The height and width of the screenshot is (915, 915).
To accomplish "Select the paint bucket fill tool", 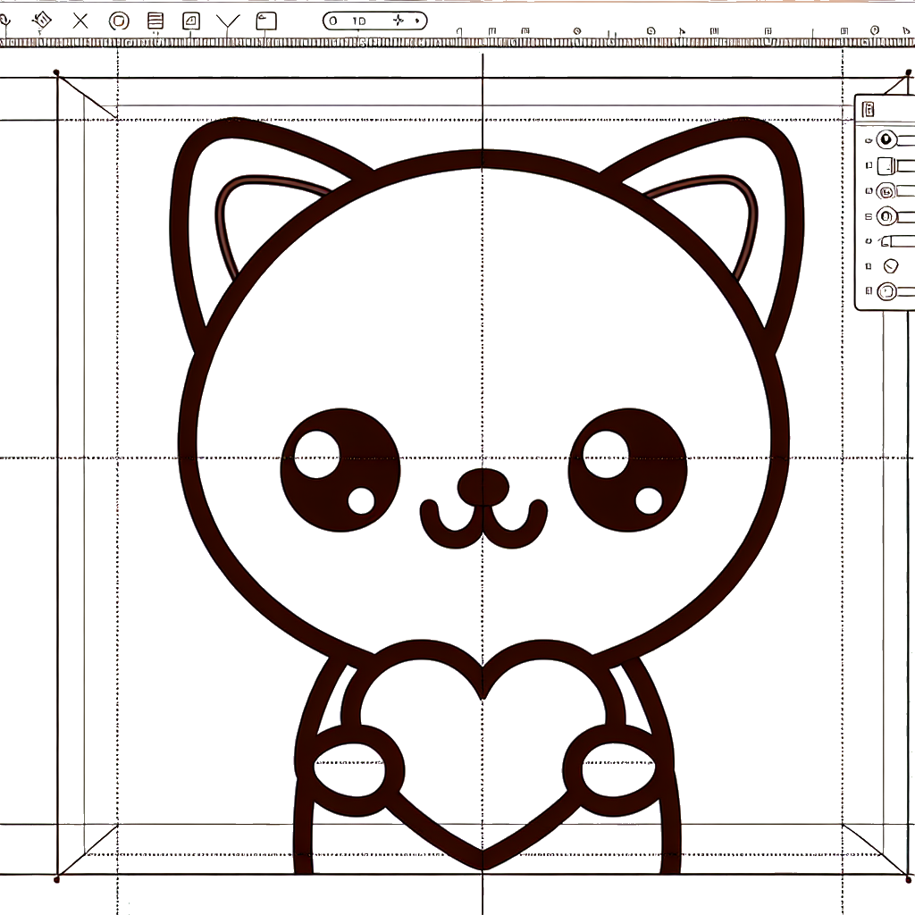I will coord(40,19).
